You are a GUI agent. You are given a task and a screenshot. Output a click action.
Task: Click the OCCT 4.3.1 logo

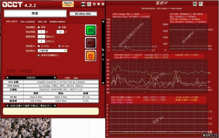[x=19, y=5]
